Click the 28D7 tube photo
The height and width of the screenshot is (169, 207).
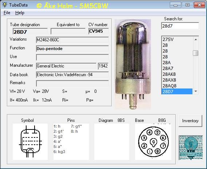point(133,65)
